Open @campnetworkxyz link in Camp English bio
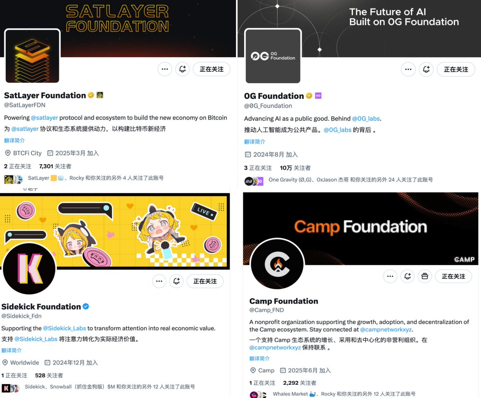The width and height of the screenshot is (481, 398). 386,329
